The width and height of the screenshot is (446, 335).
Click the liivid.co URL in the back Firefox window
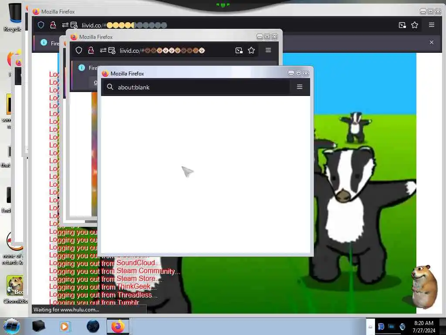pyautogui.click(x=124, y=25)
